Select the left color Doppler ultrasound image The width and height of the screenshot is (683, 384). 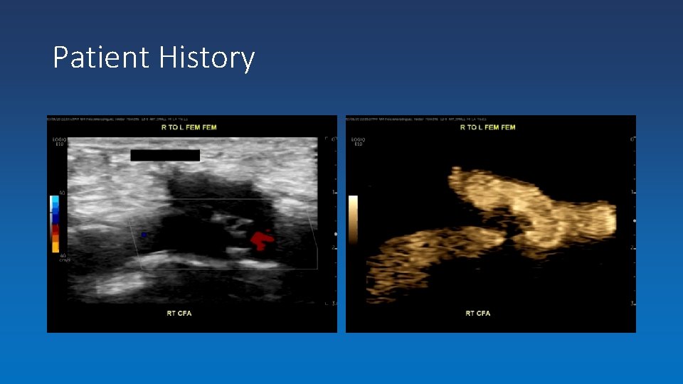click(x=192, y=224)
